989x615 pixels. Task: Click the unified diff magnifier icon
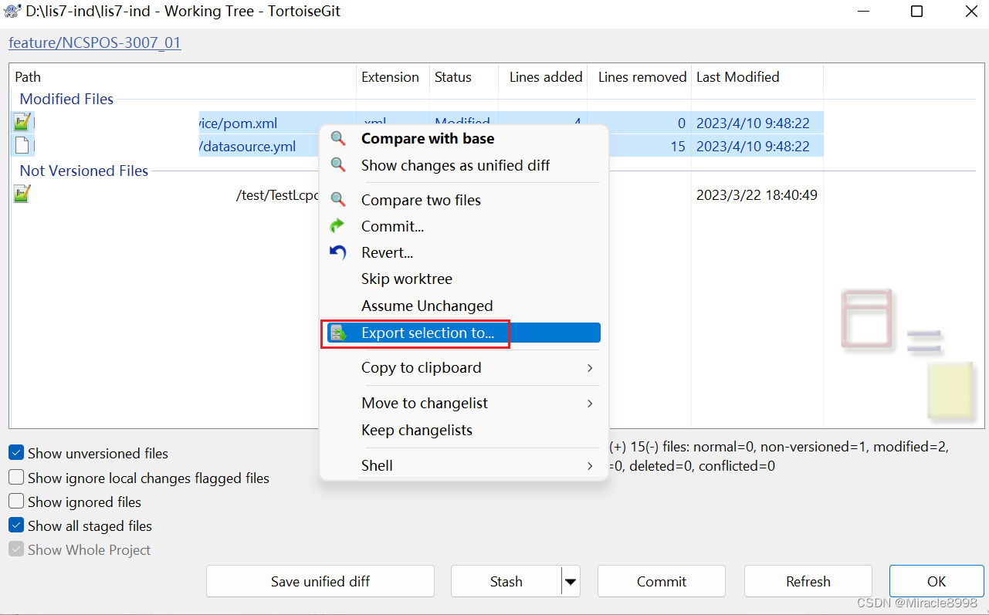[338, 165]
